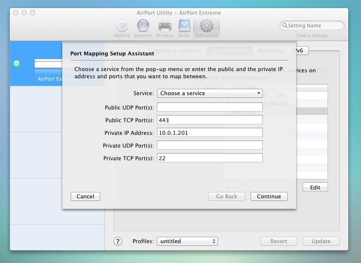Click the Private TCP Port(s) field with 22
Image resolution: width=361 pixels, height=263 pixels.
coord(210,158)
